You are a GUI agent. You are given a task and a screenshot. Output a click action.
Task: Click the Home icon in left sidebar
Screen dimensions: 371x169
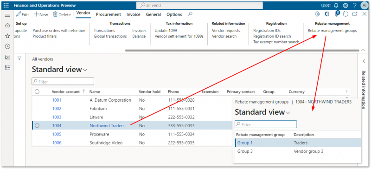click(x=7, y=26)
